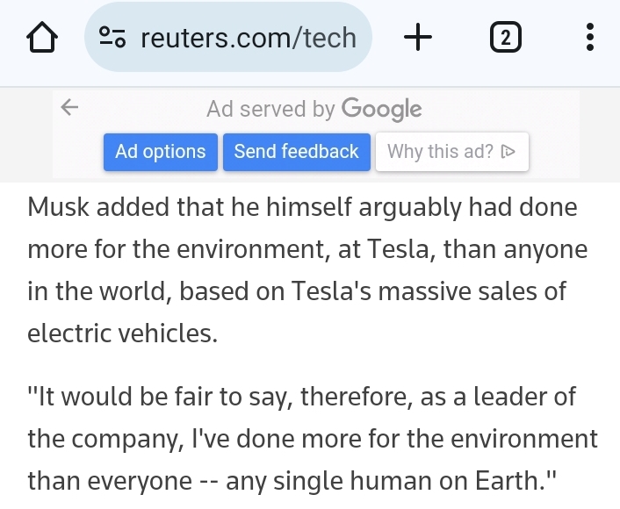Tap line starting 'Musk added that he'
This screenshot has width=620, height=509.
click(302, 208)
